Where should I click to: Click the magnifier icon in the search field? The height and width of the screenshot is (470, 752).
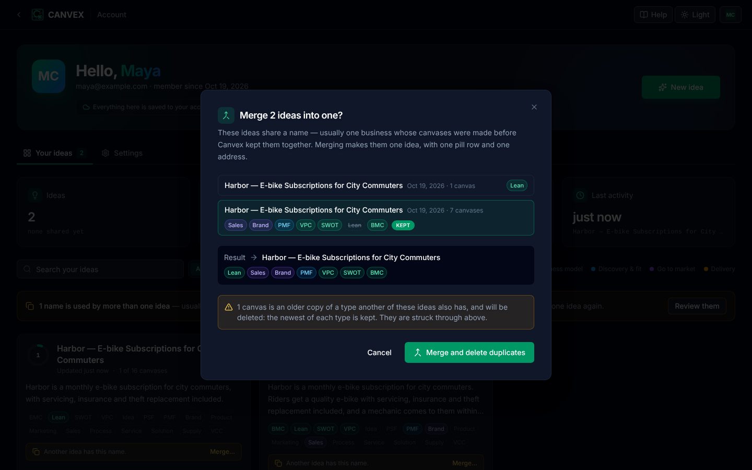[27, 269]
